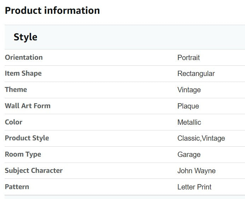
Task: Click the Letter Print pattern value
Action: coord(194,187)
